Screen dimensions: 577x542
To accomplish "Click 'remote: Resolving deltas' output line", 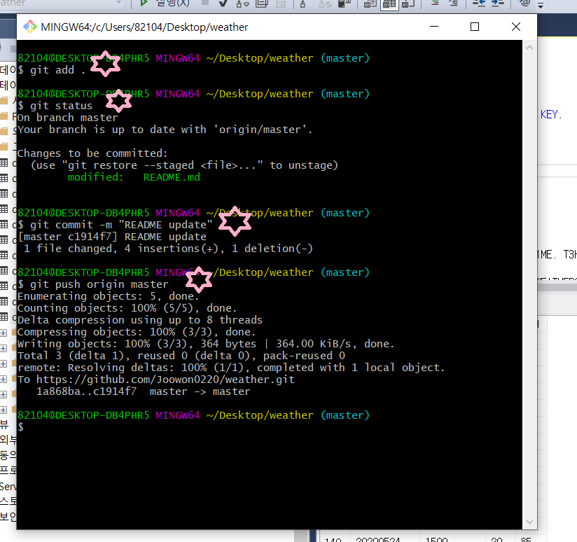I will click(230, 368).
